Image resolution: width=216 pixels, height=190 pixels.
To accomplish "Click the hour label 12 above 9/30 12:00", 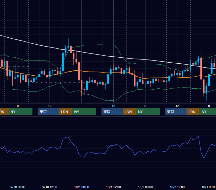I will (x=50, y=106).
